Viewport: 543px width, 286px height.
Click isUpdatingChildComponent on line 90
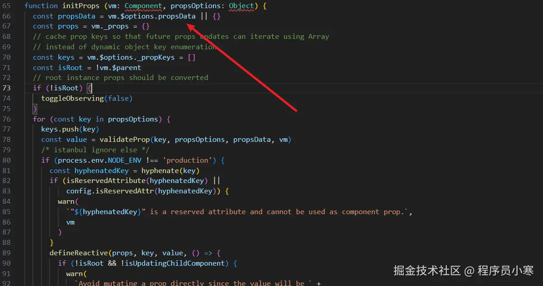pos(175,263)
